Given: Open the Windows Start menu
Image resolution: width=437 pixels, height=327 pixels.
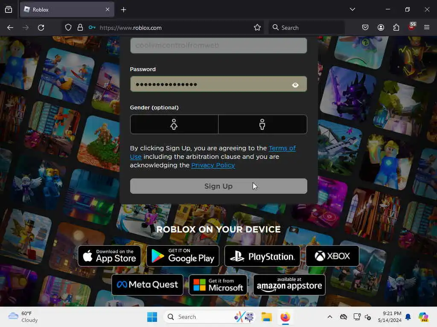Looking at the screenshot, I should coord(152,317).
